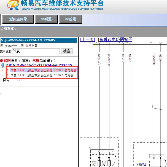
Task: Open 查看该电路图端子 link
Action: [116, 40]
